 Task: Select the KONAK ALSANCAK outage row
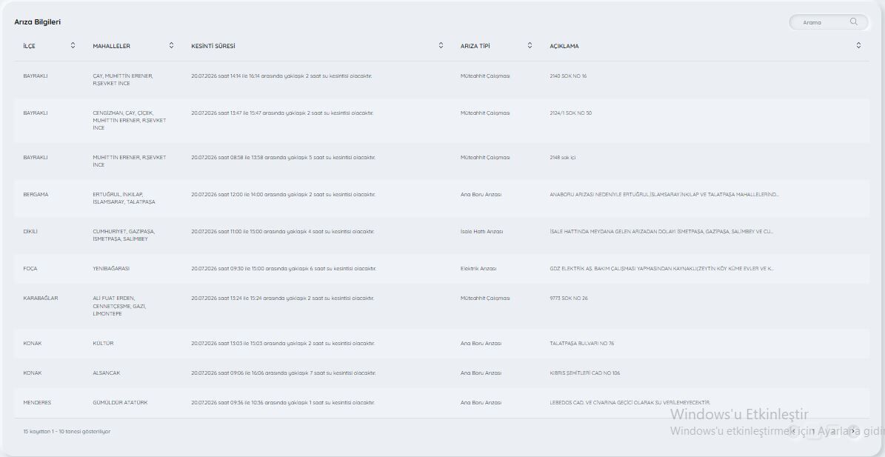(x=442, y=373)
